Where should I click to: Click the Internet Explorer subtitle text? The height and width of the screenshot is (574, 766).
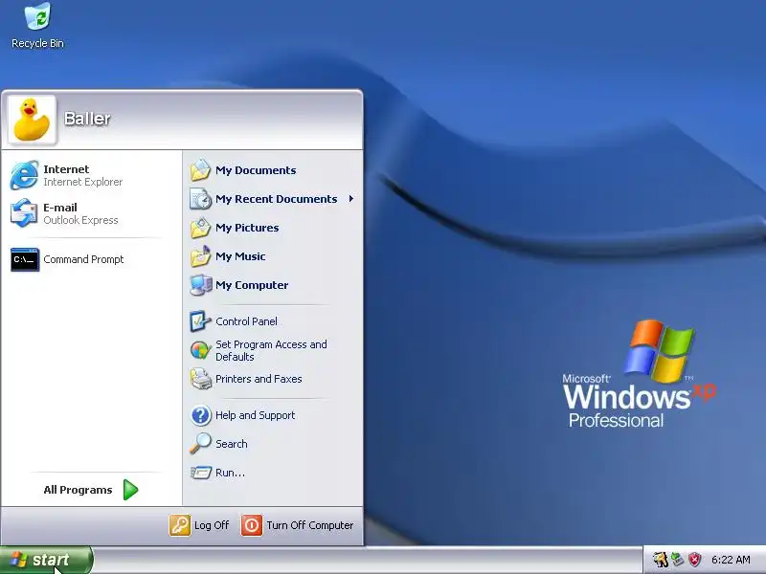tap(83, 182)
